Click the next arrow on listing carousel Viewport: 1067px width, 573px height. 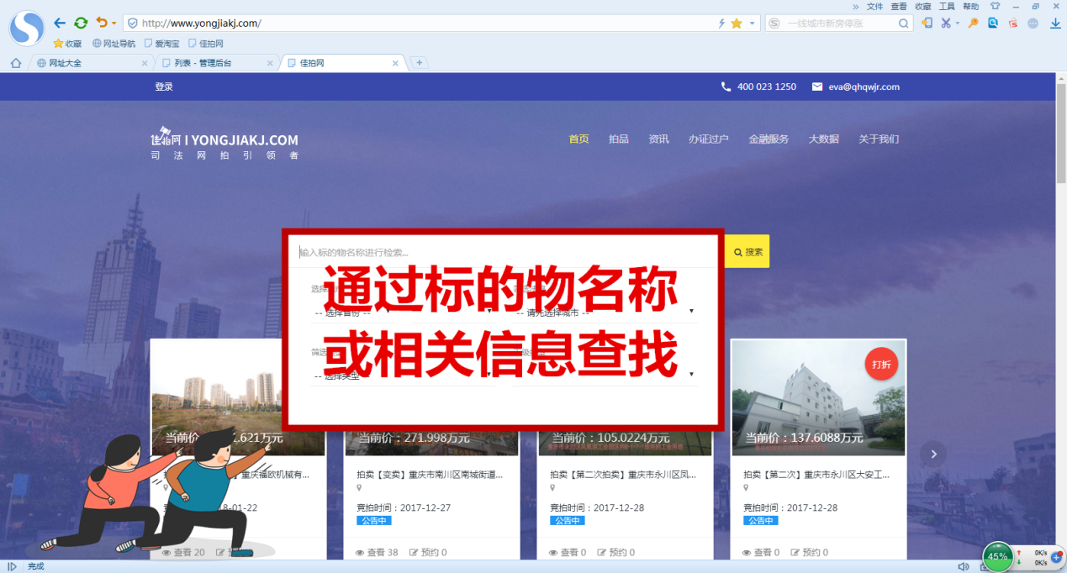point(932,455)
